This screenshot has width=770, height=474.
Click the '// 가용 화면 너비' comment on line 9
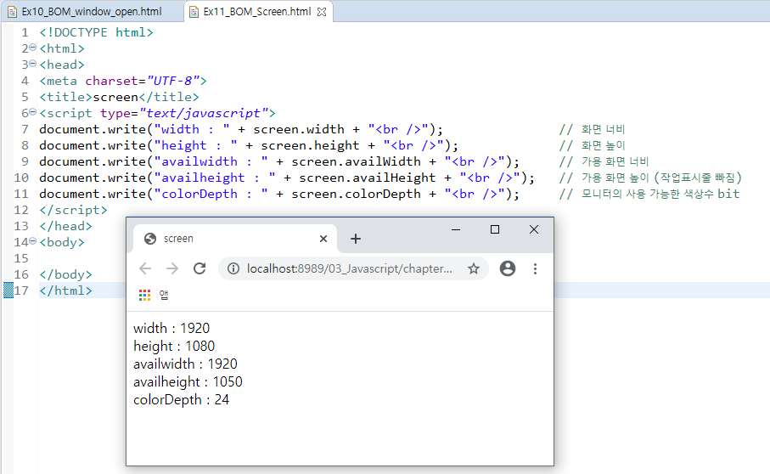(604, 161)
